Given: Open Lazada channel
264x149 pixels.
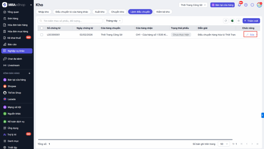Looking at the screenshot, I should (11, 99).
